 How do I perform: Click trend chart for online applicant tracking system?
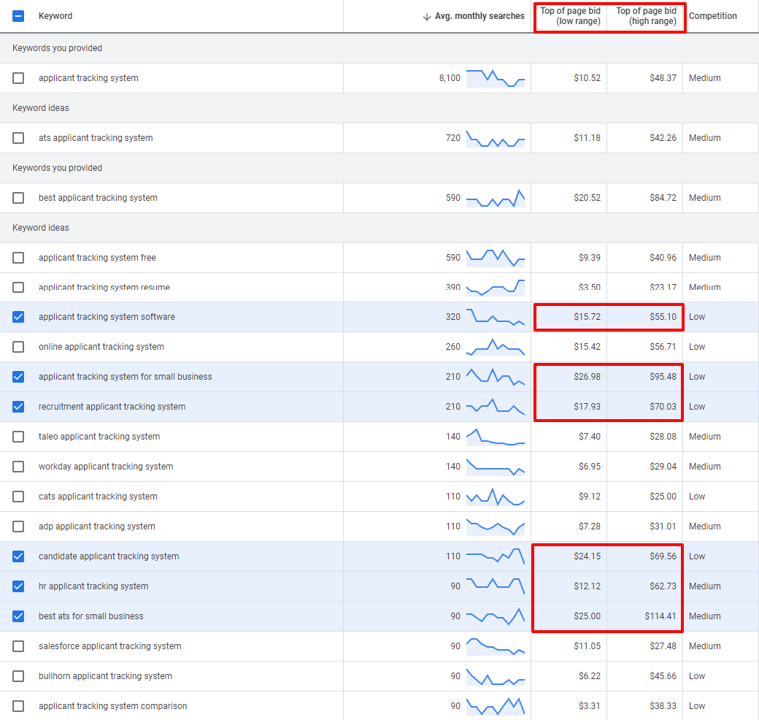pos(495,347)
